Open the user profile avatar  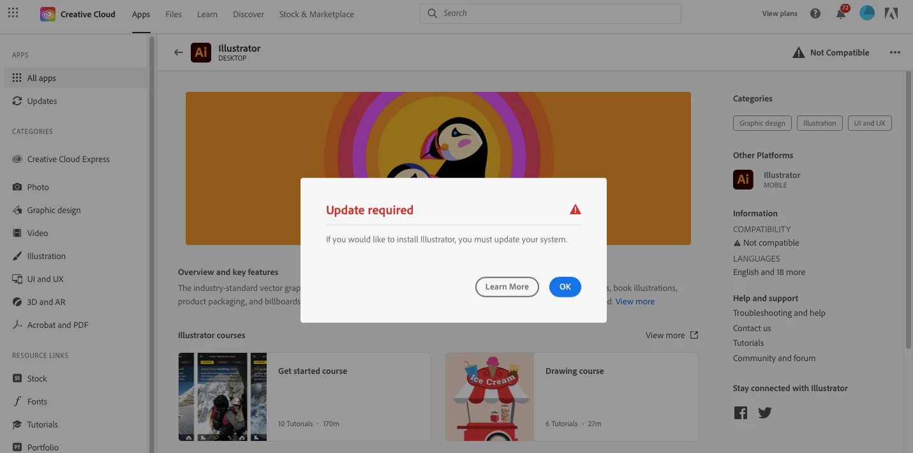point(866,13)
